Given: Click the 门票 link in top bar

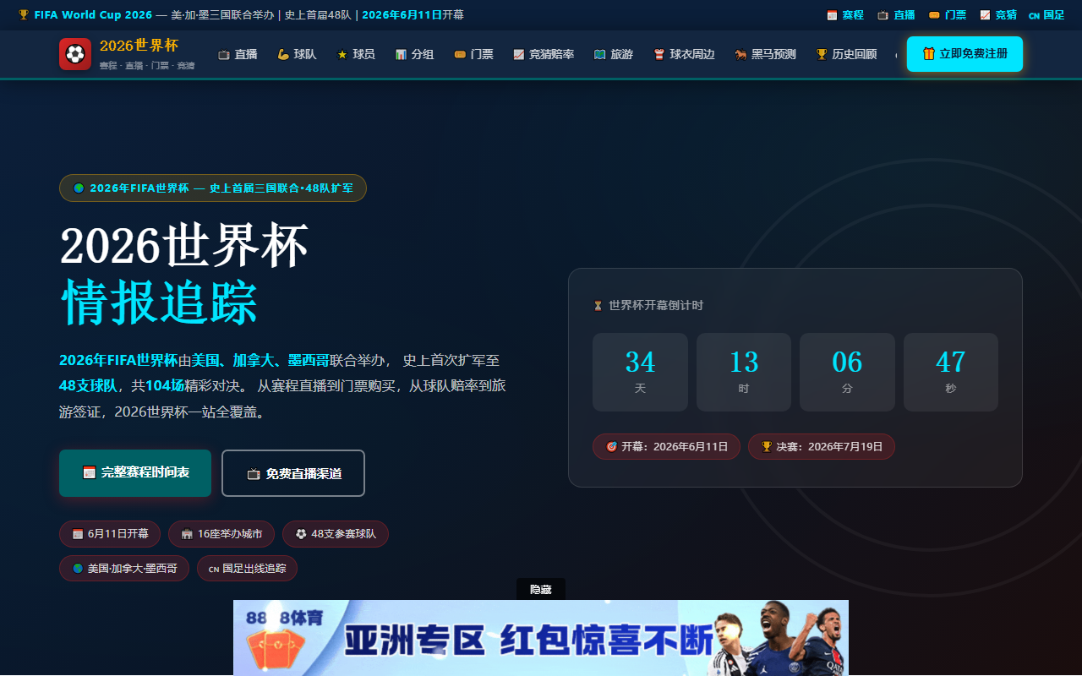Looking at the screenshot, I should (948, 15).
